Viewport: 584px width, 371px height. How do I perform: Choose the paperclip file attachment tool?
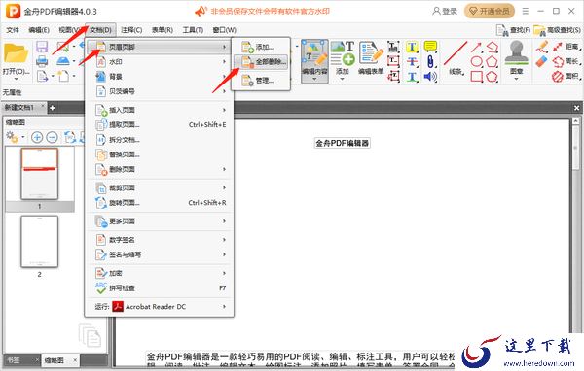click(430, 61)
